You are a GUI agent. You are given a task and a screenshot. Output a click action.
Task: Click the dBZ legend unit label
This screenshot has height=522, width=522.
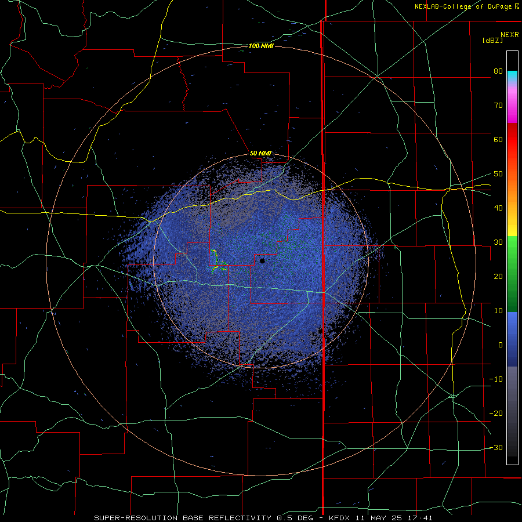point(492,40)
